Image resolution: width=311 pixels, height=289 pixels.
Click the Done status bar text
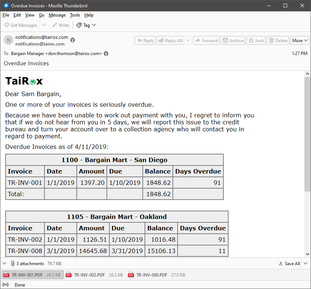click(20, 285)
